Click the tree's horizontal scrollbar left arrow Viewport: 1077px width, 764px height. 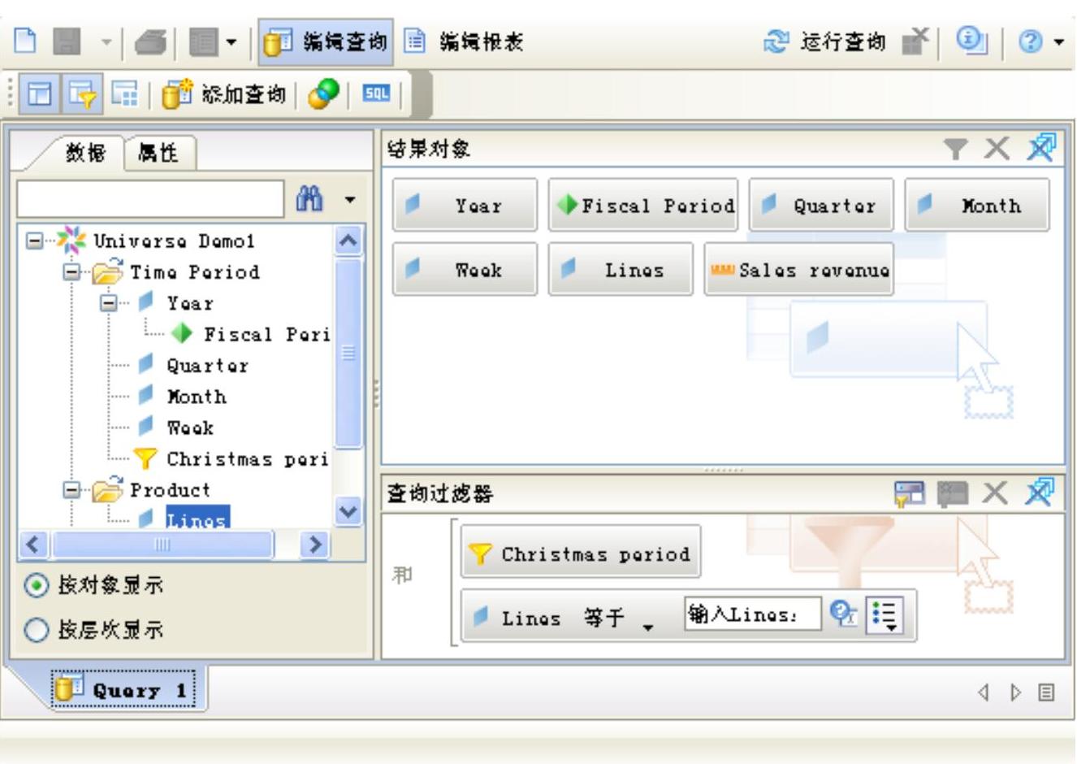[x=32, y=544]
